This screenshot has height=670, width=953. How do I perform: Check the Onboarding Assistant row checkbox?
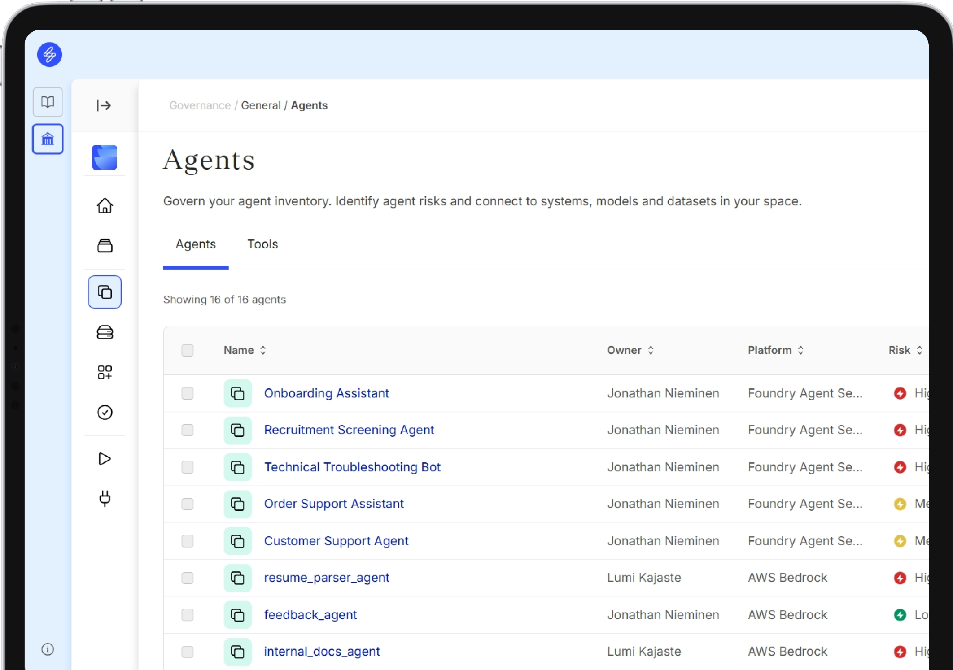188,393
